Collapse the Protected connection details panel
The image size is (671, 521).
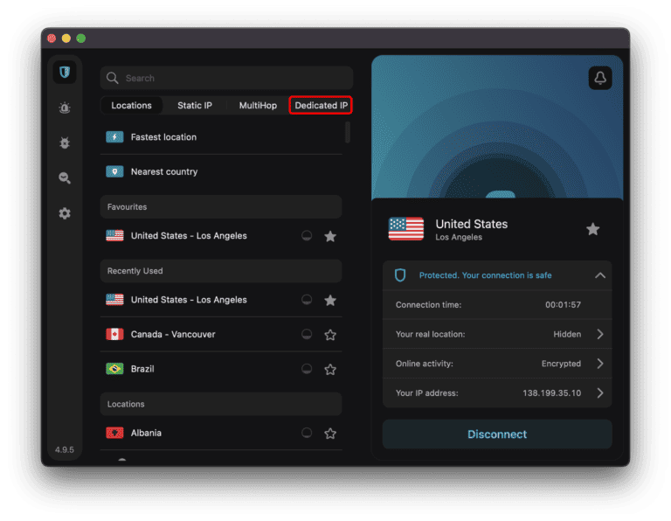coord(600,275)
